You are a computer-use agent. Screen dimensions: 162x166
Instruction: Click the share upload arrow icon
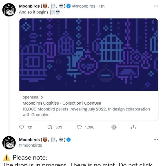tap(133, 127)
